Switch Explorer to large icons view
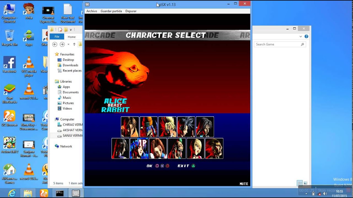 click(305, 183)
